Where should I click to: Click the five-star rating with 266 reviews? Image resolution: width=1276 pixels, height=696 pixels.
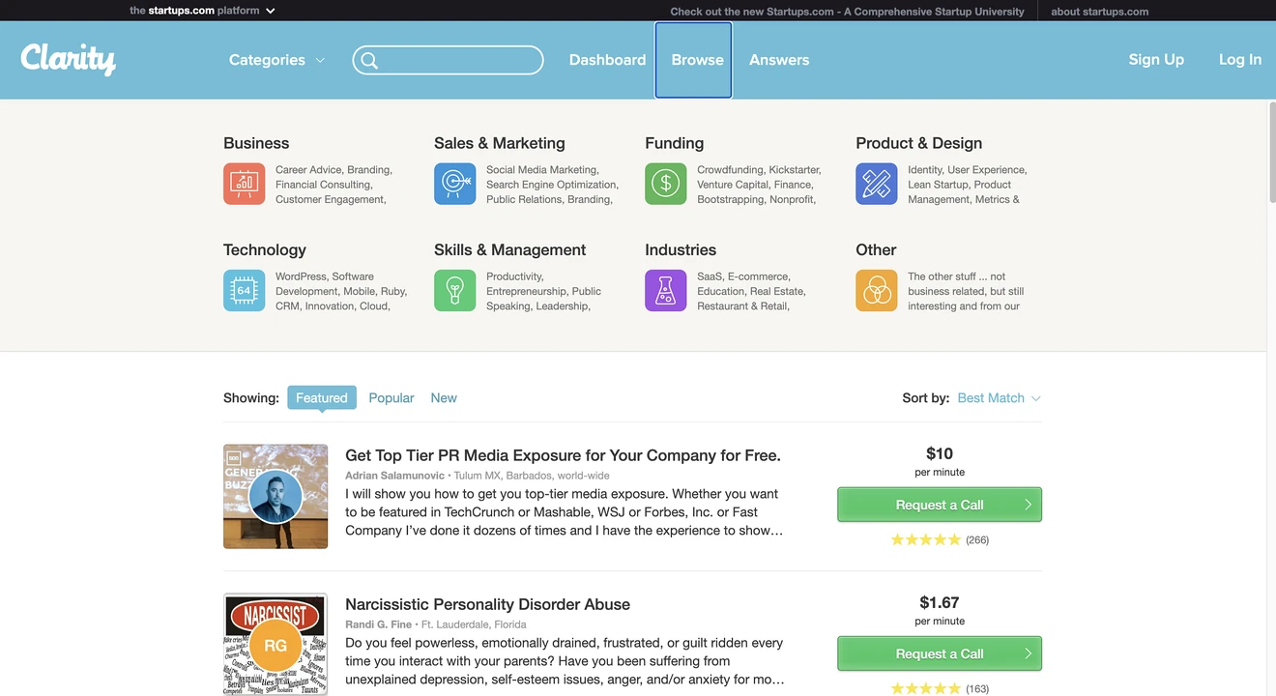[940, 539]
